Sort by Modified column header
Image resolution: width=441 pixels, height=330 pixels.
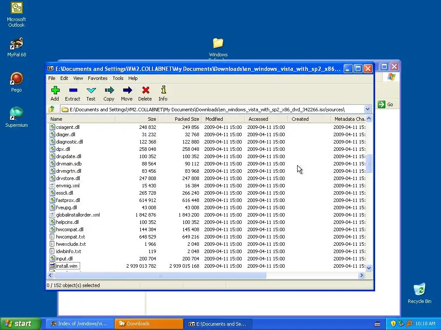[223, 119]
